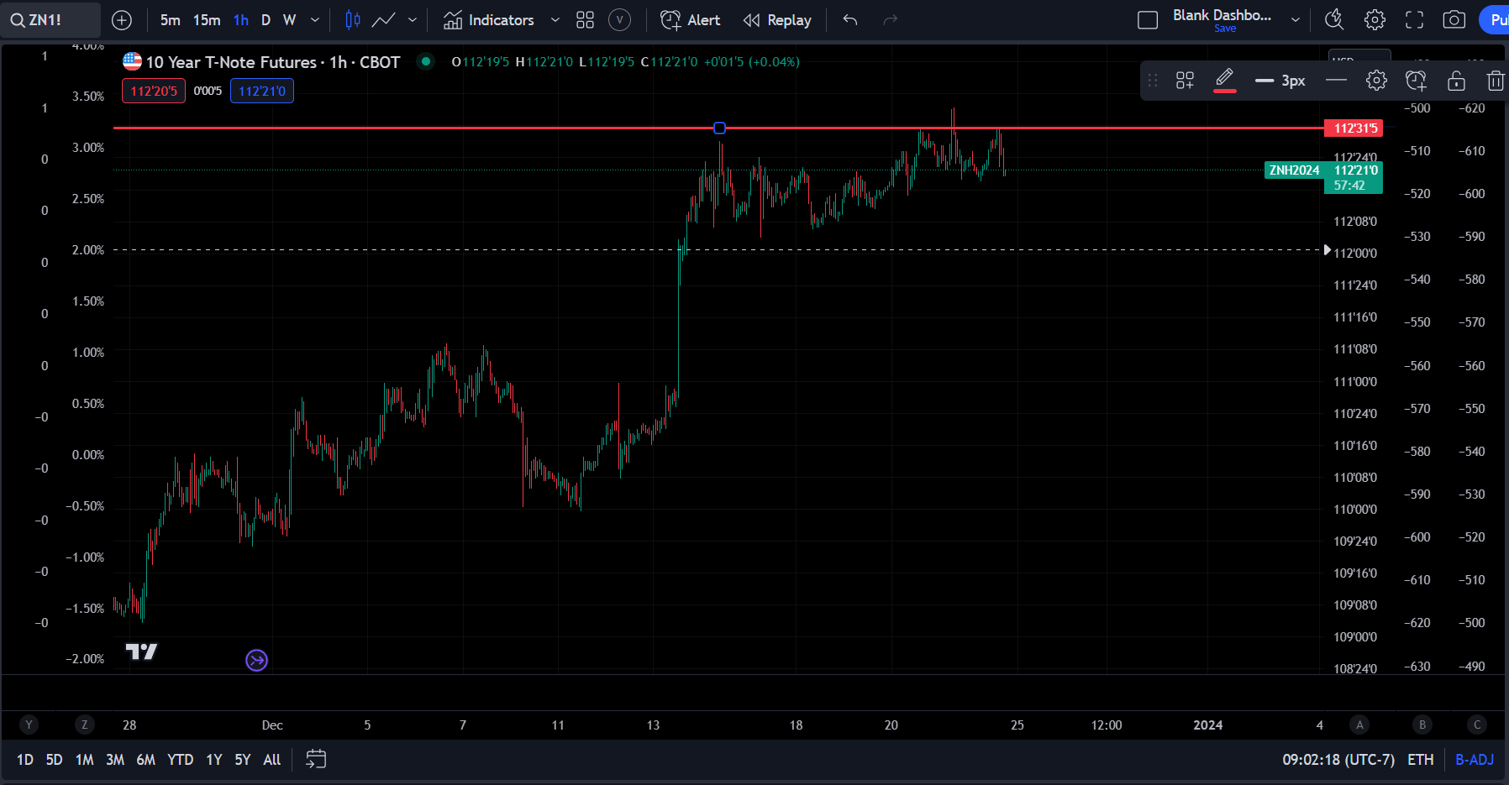The height and width of the screenshot is (785, 1509).
Task: Save the Blank Dashboard layout
Action: [1225, 29]
